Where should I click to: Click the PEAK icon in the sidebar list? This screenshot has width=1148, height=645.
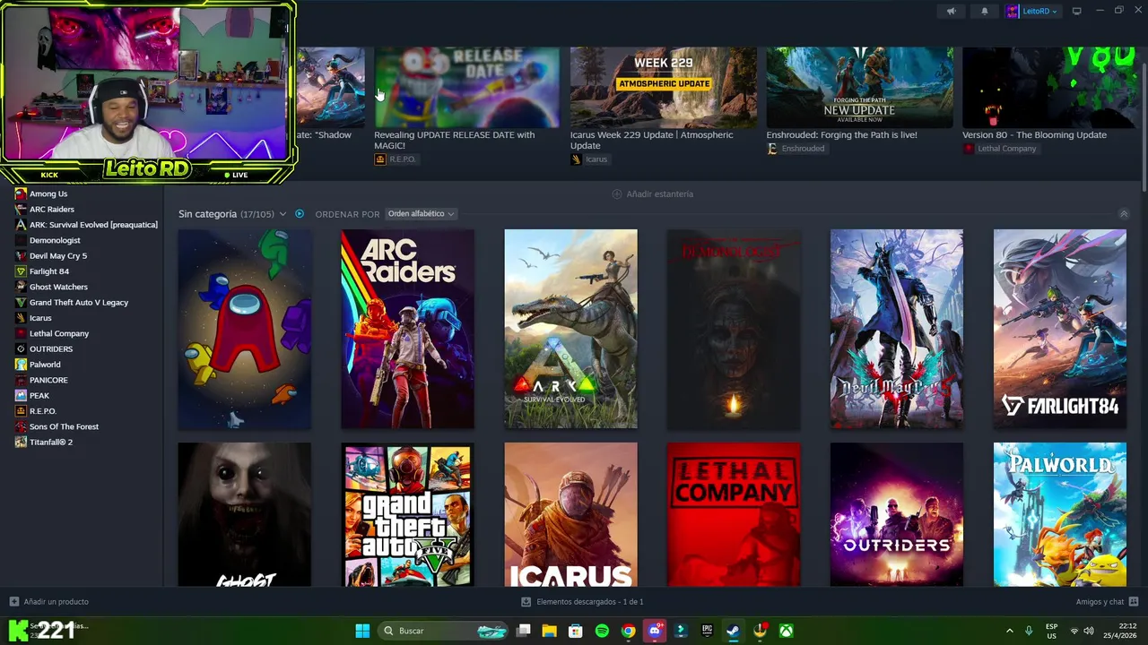click(x=22, y=396)
